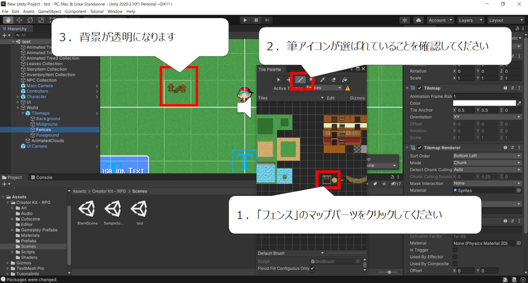528x283 pixels.
Task: Select the Rotate tool in the toolbar
Action: 30,20
